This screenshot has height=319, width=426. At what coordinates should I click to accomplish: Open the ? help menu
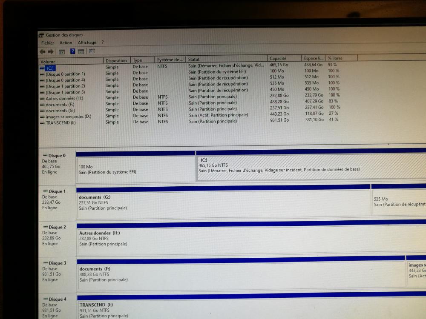pos(103,42)
